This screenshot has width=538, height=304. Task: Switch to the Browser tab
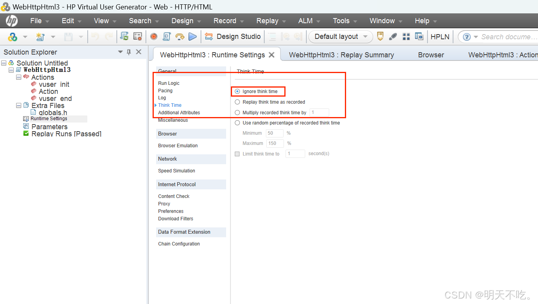431,55
